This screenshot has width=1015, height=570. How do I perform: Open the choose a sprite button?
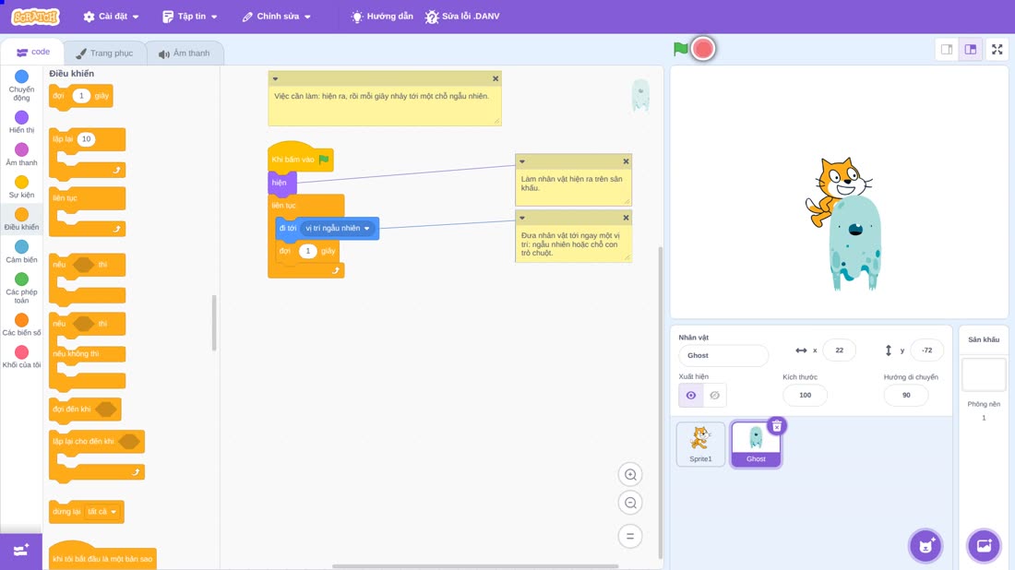coord(925,545)
